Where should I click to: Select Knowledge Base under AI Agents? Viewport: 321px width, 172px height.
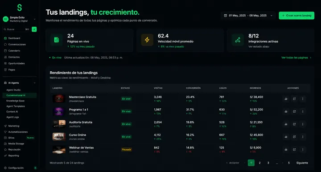pyautogui.click(x=15, y=101)
